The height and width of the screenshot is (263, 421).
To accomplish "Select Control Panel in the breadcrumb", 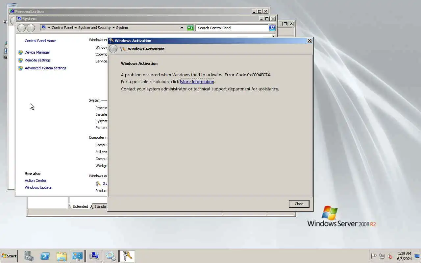I will tap(62, 28).
